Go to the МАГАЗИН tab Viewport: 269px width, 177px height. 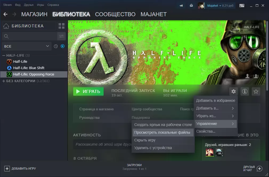click(34, 14)
